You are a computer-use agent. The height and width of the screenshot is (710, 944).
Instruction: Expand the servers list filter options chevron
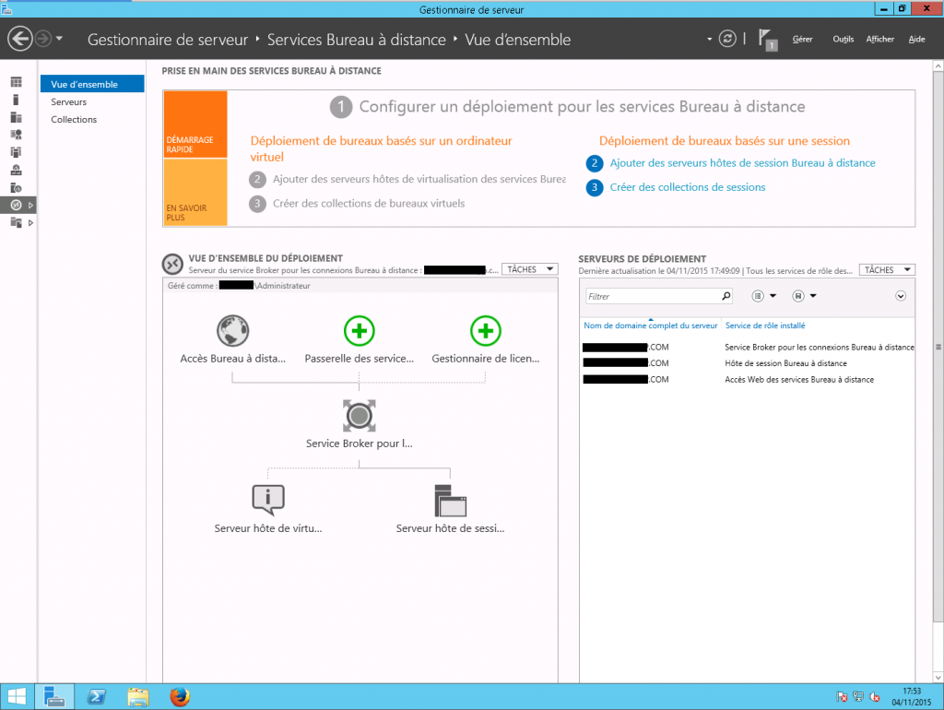point(901,296)
